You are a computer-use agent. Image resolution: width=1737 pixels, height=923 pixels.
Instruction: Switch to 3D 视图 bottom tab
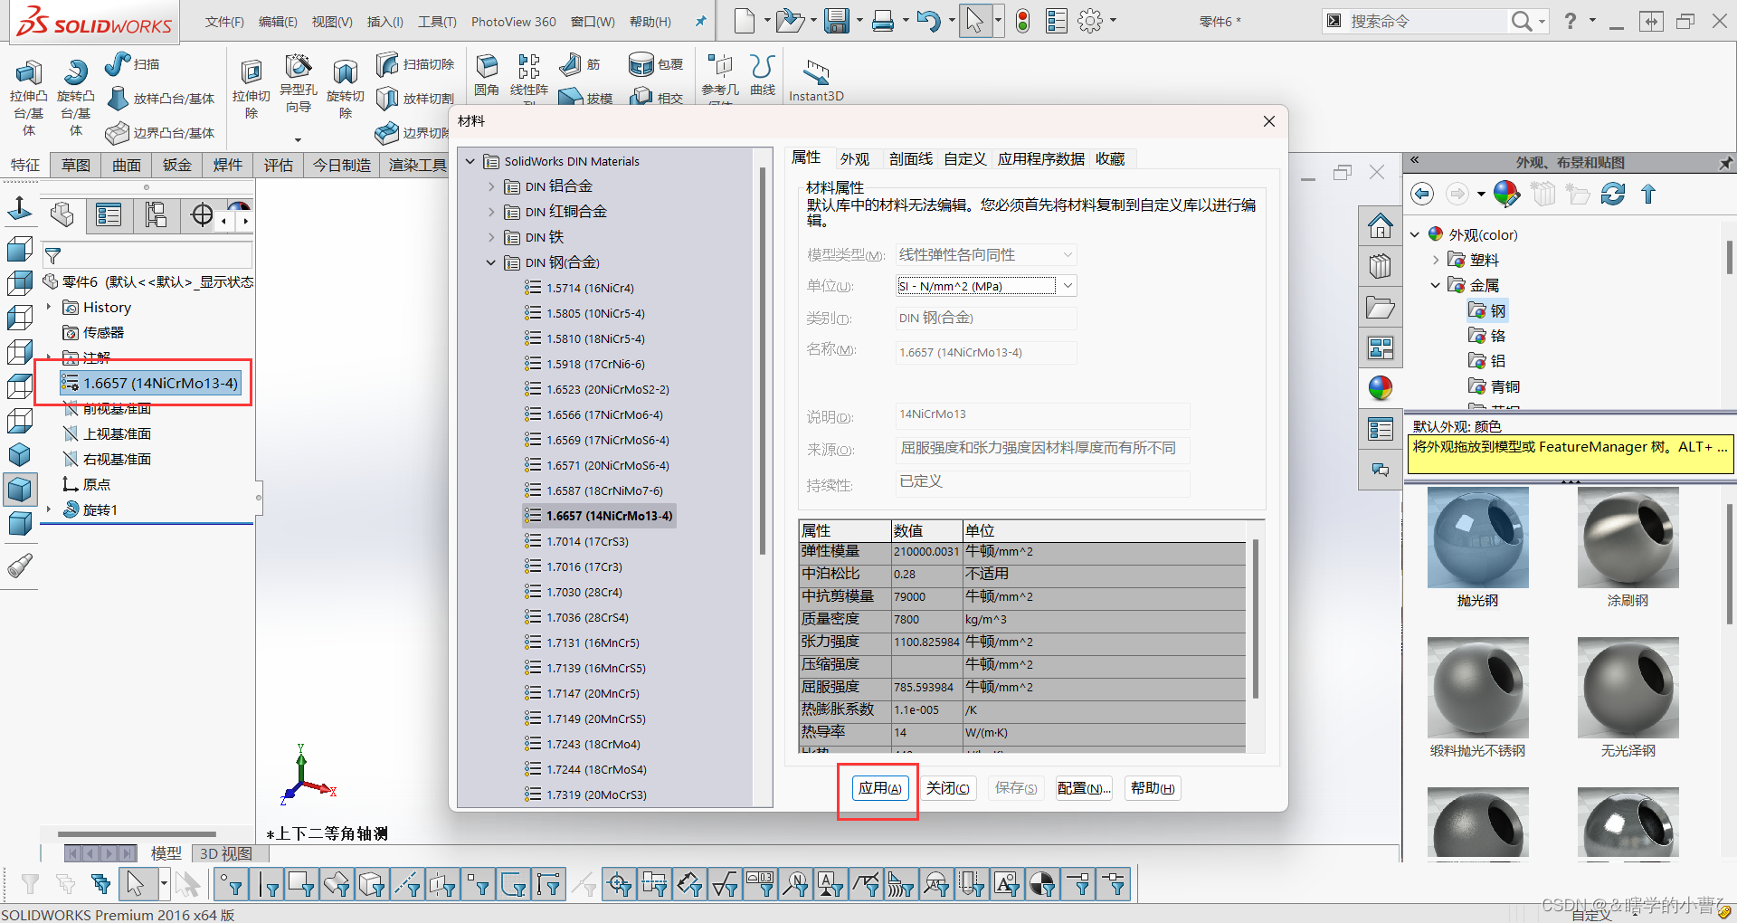226,853
